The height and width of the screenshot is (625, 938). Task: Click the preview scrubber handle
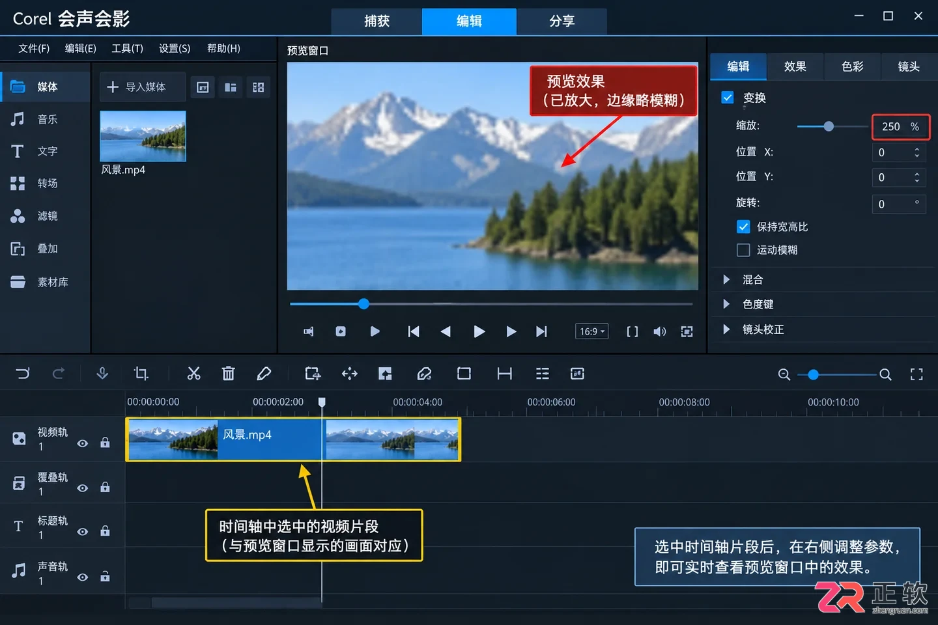tap(364, 303)
